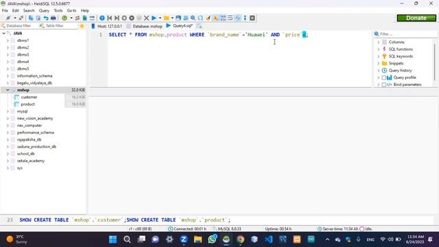439x247 pixels.
Task: Click the favorites star icon beside Table filter
Action: point(82,26)
